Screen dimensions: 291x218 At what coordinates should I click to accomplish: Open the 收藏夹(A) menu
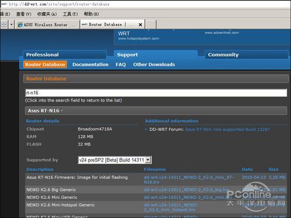tap(47, 14)
